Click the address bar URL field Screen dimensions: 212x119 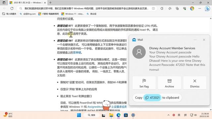86,8
